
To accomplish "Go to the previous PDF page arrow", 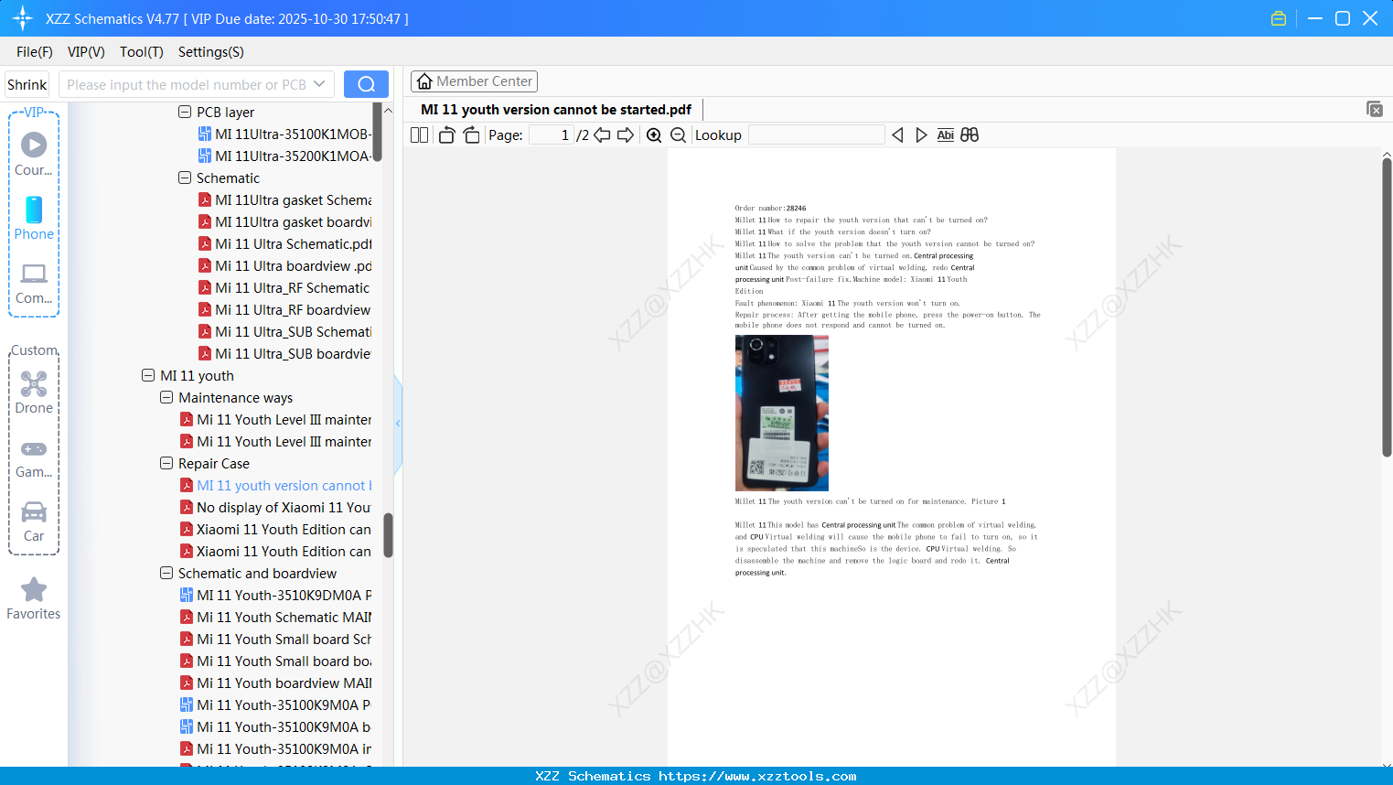I will pos(602,135).
